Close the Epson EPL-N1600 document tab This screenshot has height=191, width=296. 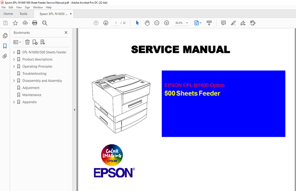click(x=71, y=14)
